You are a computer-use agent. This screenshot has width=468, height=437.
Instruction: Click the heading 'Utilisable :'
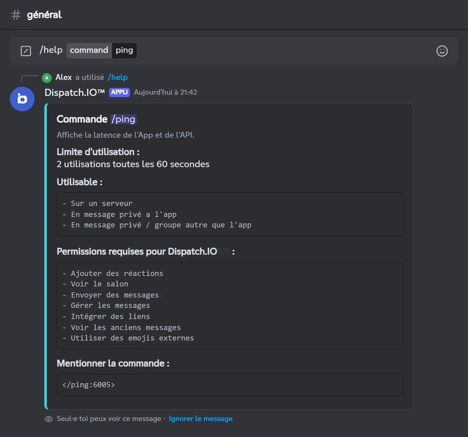(x=79, y=182)
